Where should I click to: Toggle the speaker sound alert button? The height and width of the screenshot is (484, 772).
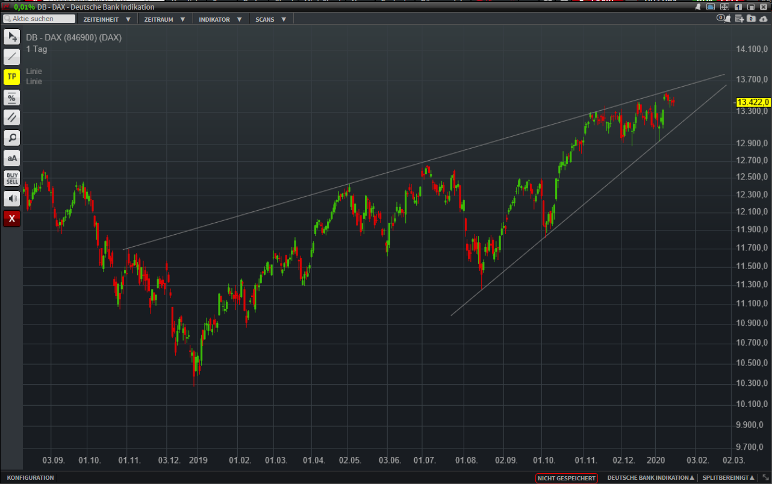12,199
